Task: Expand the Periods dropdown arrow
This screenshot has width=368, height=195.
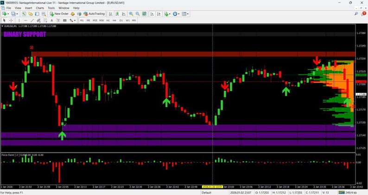Action: click(x=178, y=14)
